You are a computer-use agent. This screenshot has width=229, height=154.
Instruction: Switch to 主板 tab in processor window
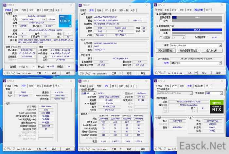pyautogui.click(x=16, y=10)
